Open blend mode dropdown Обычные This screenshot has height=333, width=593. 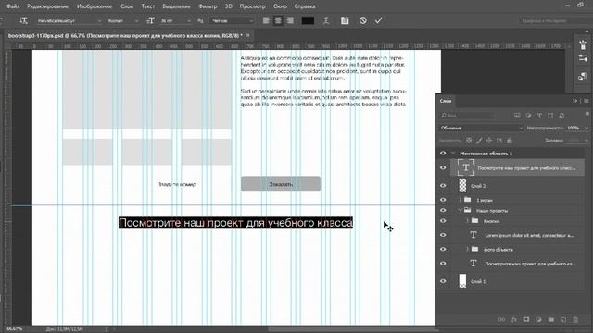click(481, 128)
